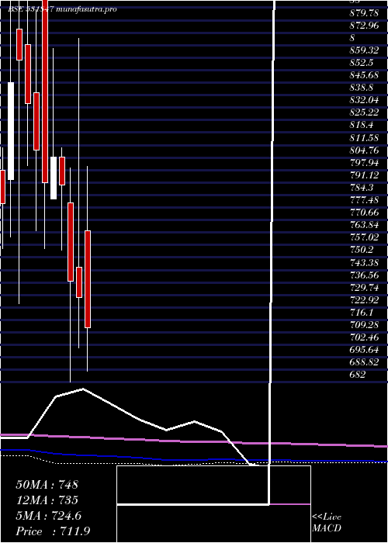Click the 872.96 price axis label
The height and width of the screenshot is (543, 388).
(x=364, y=26)
